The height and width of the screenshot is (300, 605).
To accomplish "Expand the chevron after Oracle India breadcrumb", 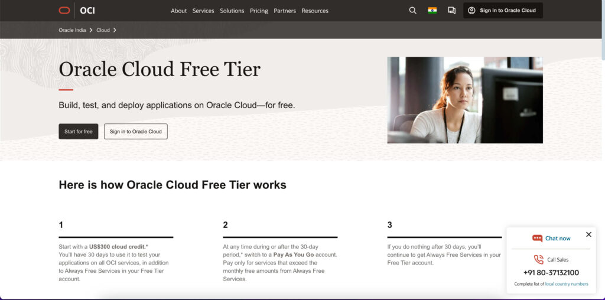I will click(91, 30).
